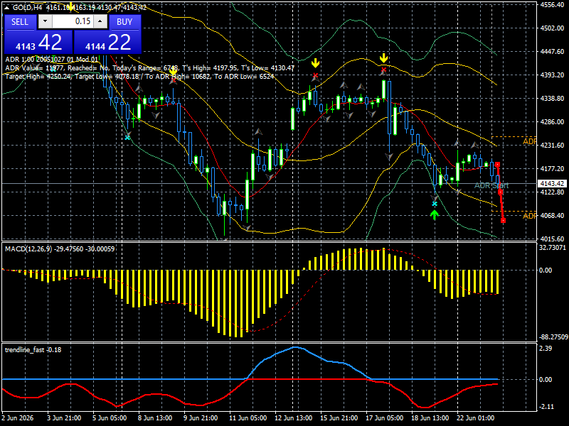The height and width of the screenshot is (426, 569).
Task: Click time axis label 2 Jun 2026
Action: (x=17, y=418)
